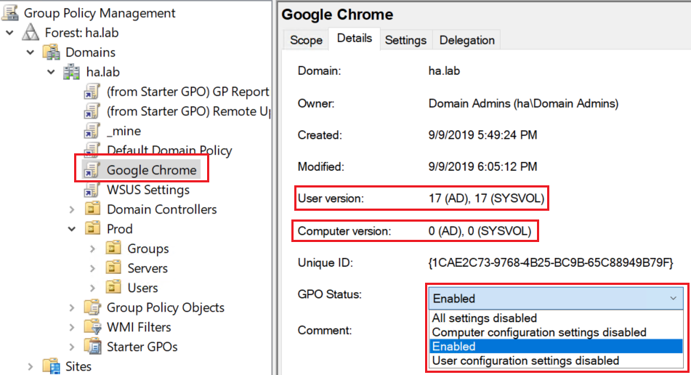Viewport: 691px width, 375px height.
Task: Expand the Domain Controllers node
Action: [72, 209]
